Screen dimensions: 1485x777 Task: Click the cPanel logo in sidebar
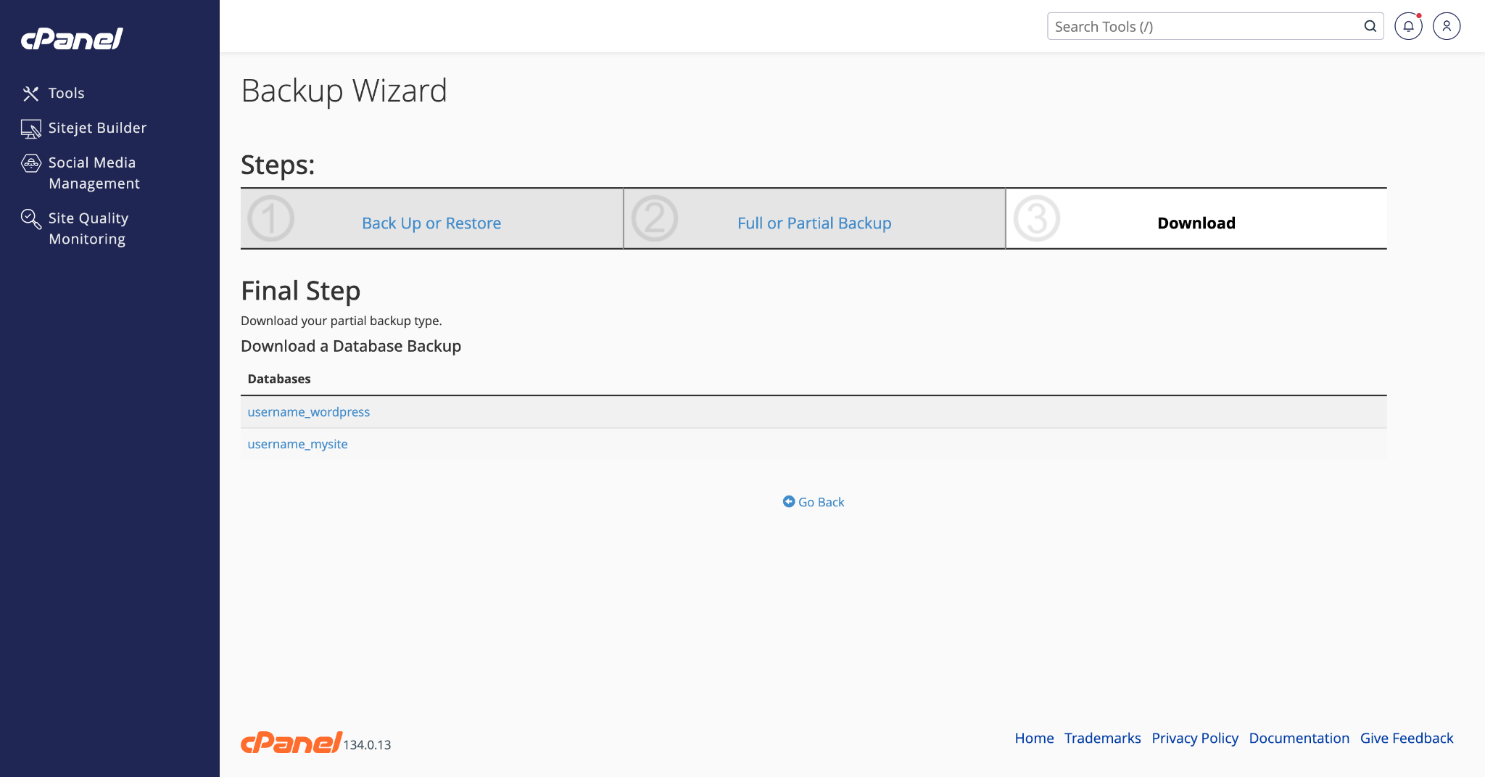tap(72, 38)
